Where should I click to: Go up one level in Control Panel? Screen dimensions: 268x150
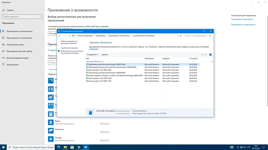(70, 36)
